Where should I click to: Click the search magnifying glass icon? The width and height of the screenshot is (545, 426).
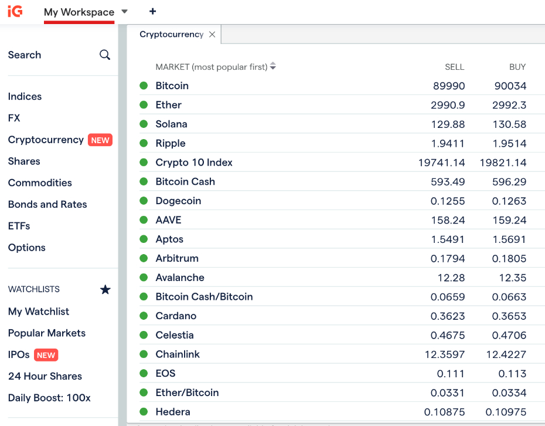tap(105, 55)
